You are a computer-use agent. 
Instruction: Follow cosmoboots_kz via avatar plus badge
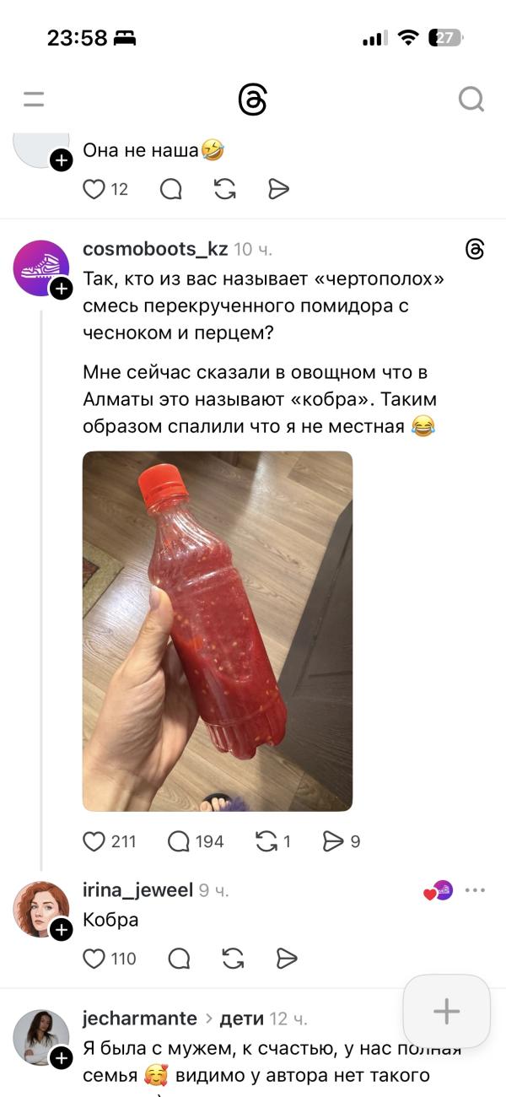(x=62, y=289)
